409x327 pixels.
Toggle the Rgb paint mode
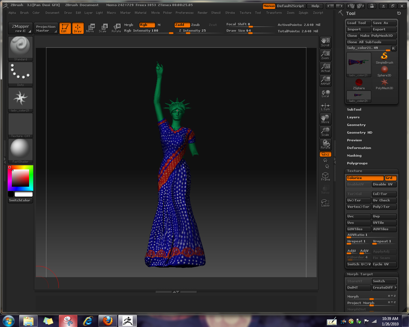pyautogui.click(x=147, y=25)
